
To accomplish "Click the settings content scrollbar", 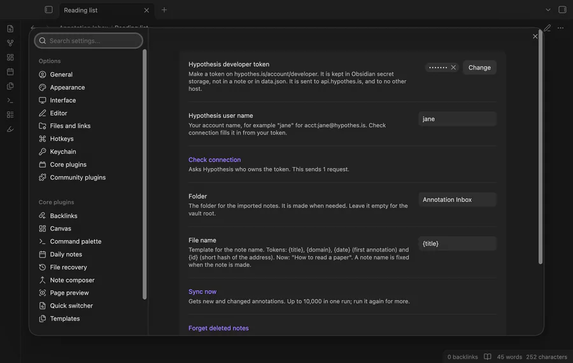I will (540, 147).
